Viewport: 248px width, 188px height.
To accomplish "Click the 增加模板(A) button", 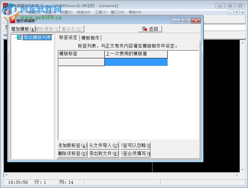I will click(22, 29).
